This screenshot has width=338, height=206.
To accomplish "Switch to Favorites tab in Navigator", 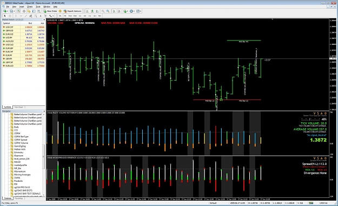I will pyautogui.click(x=19, y=198).
